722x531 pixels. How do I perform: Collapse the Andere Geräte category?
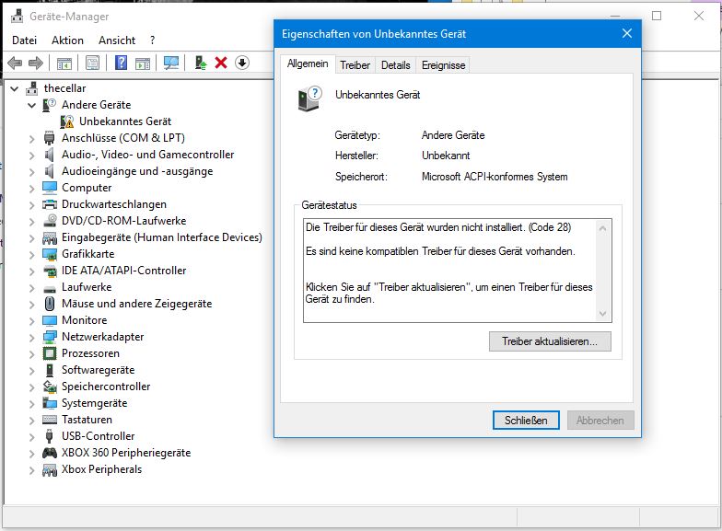(31, 105)
